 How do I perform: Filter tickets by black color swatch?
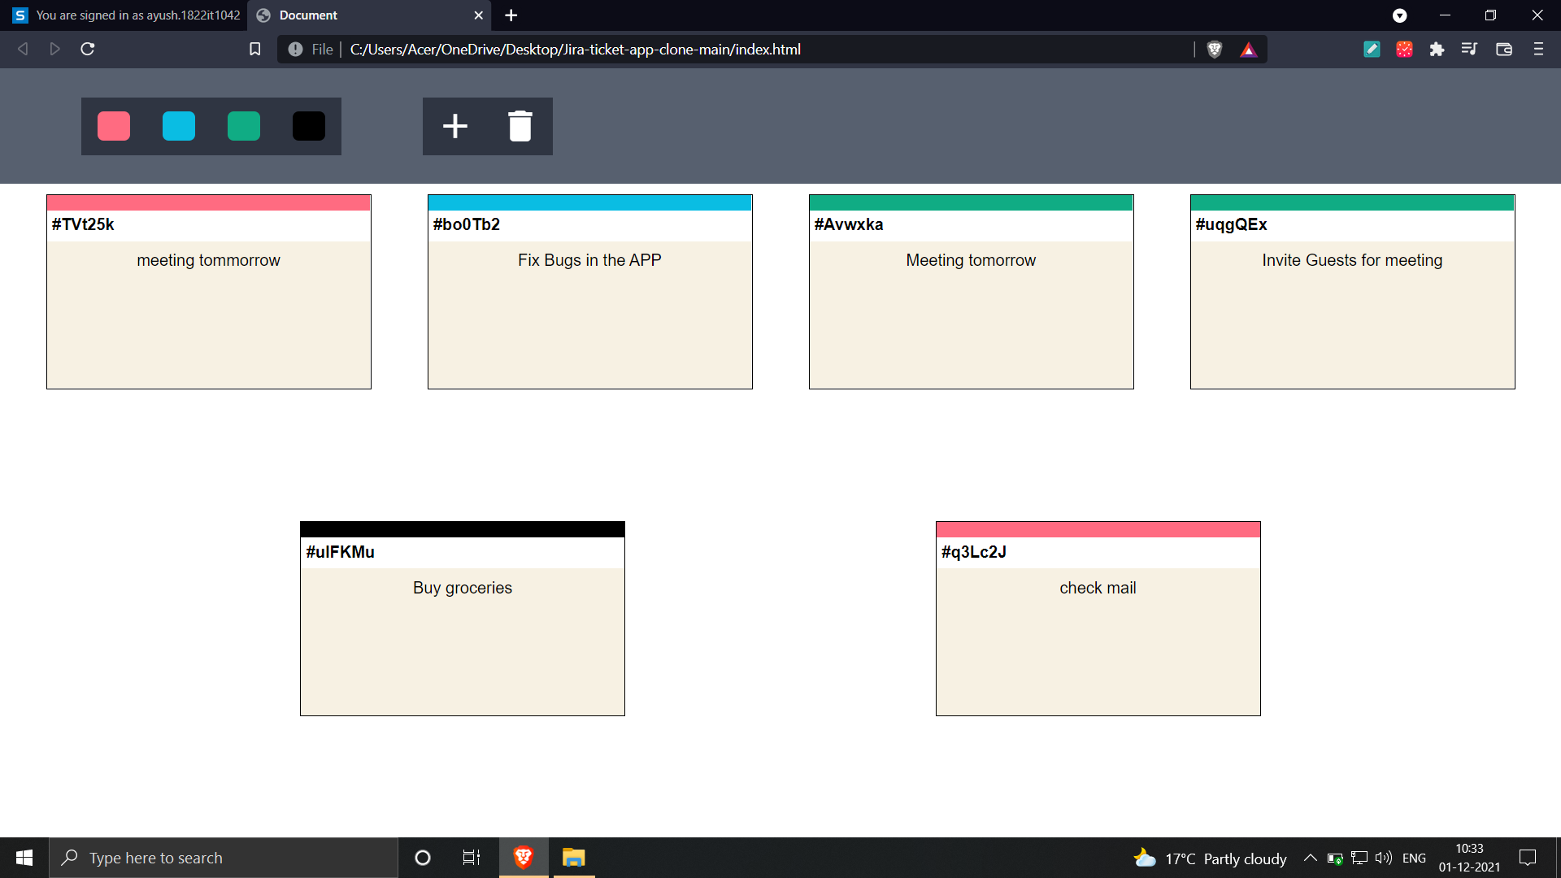click(309, 126)
